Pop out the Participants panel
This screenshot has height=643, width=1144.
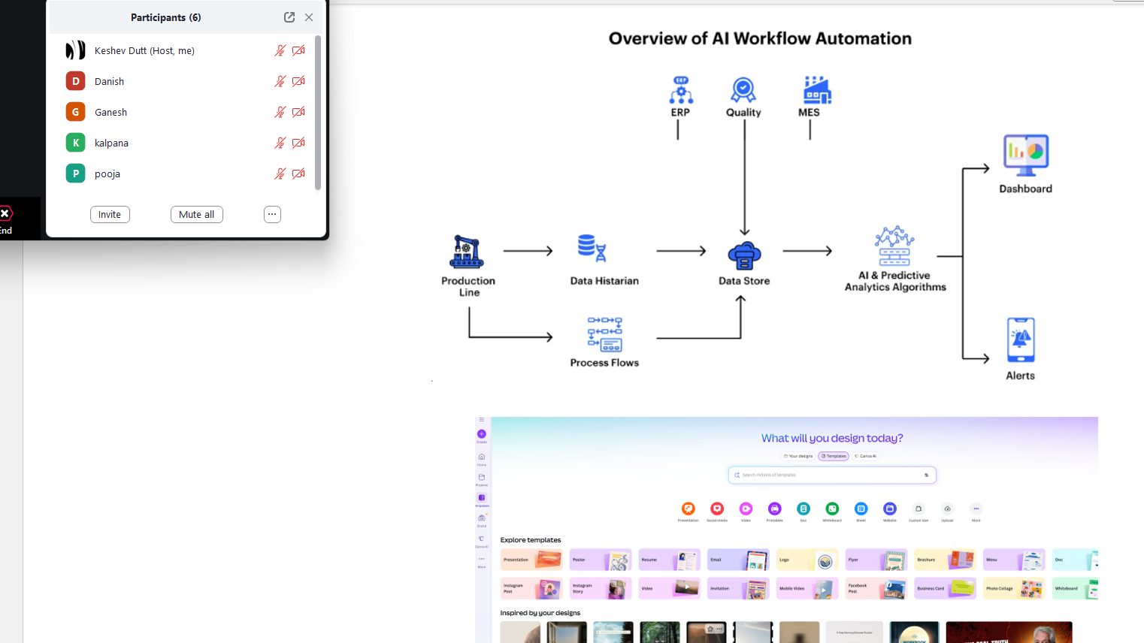point(289,17)
